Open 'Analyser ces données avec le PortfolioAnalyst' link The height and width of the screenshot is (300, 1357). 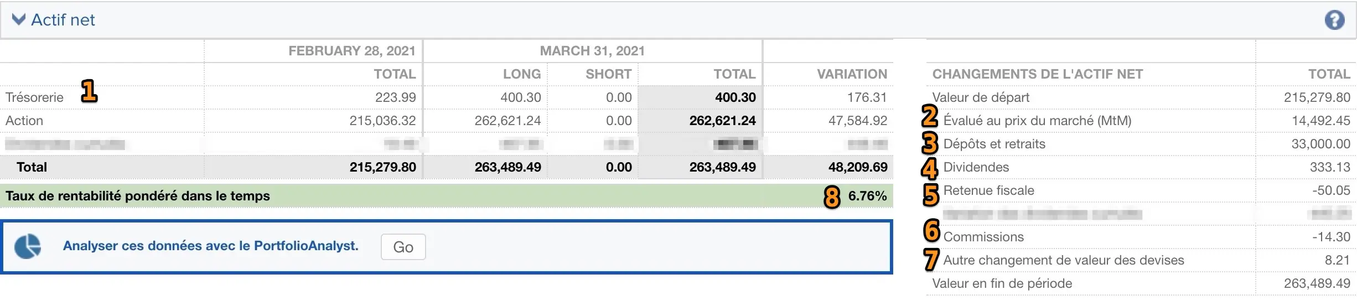point(210,246)
